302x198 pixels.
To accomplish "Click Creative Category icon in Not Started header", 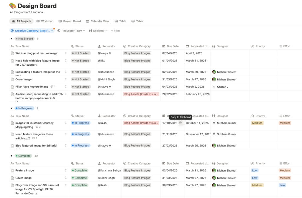I will point(125,46).
